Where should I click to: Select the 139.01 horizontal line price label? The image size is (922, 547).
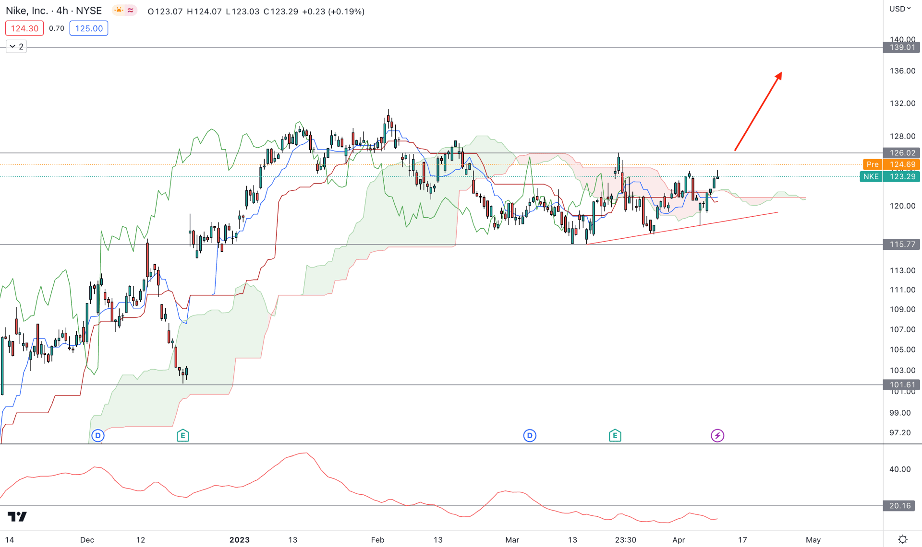[902, 47]
